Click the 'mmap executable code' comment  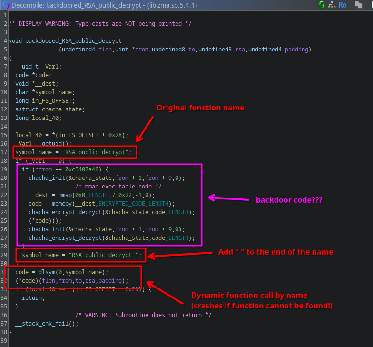click(x=118, y=187)
